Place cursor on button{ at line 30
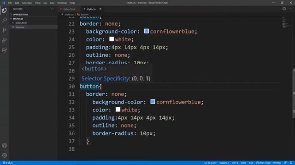Screen dimensions: 295x165 pos(91,86)
